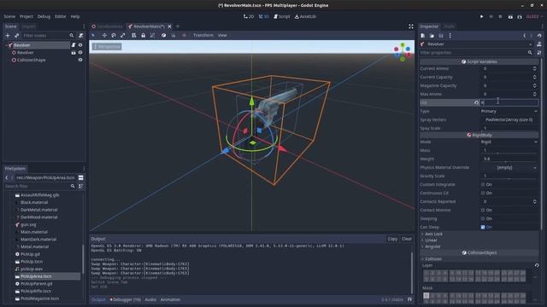Focus the Filter properties search field
The width and height of the screenshot is (547, 307).
tap(477, 53)
